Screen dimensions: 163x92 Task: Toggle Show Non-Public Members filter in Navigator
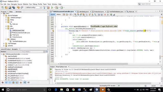(13, 82)
